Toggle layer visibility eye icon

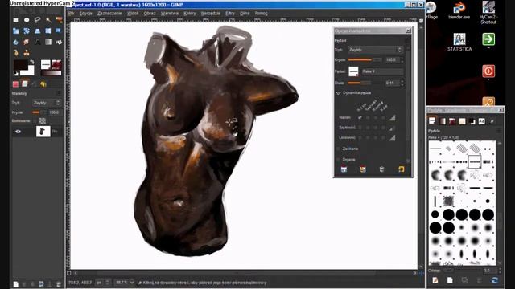(x=18, y=132)
